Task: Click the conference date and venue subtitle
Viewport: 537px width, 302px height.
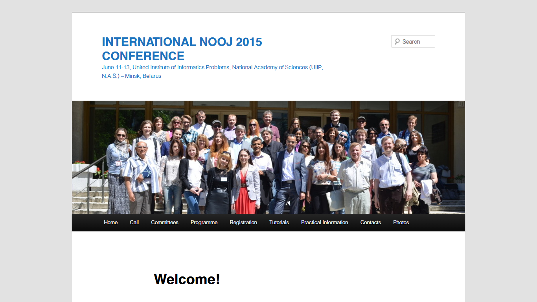Action: click(x=212, y=72)
